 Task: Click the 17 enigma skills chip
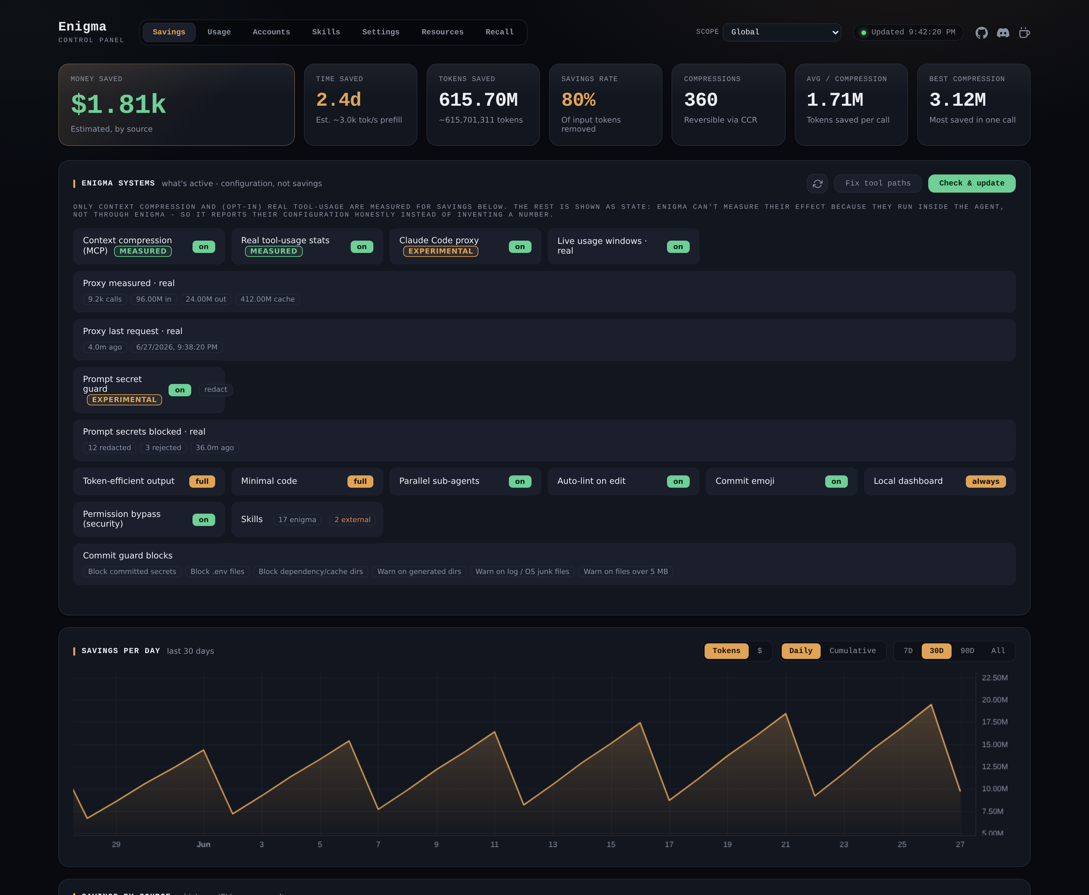[297, 520]
